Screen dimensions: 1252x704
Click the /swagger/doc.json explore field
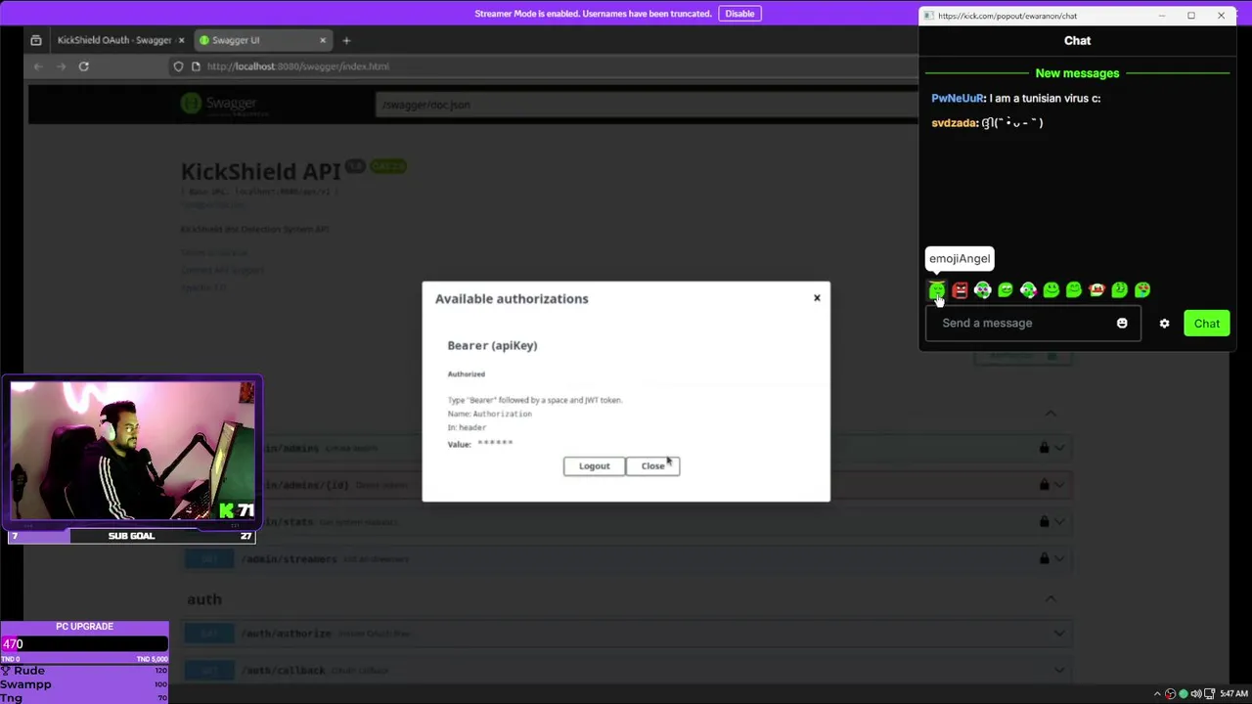tap(646, 105)
